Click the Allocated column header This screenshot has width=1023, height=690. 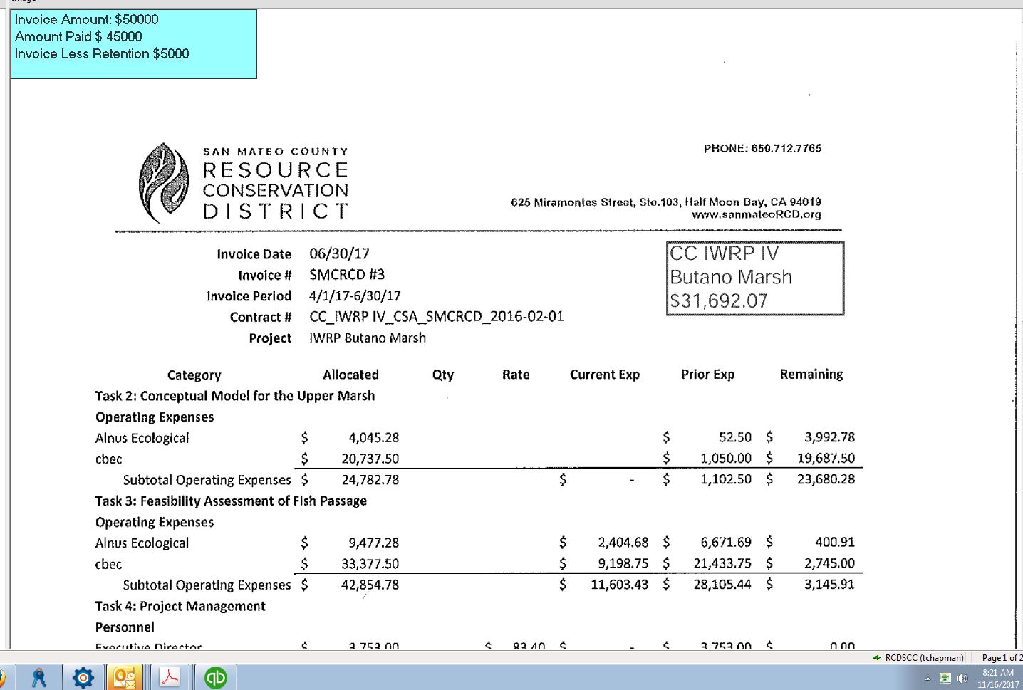tap(350, 375)
